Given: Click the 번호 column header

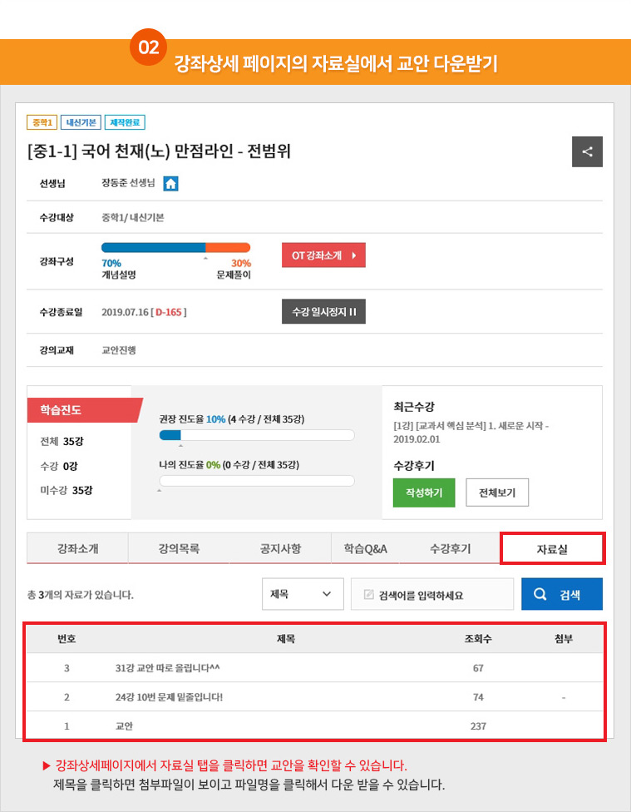Looking at the screenshot, I should pyautogui.click(x=67, y=639).
